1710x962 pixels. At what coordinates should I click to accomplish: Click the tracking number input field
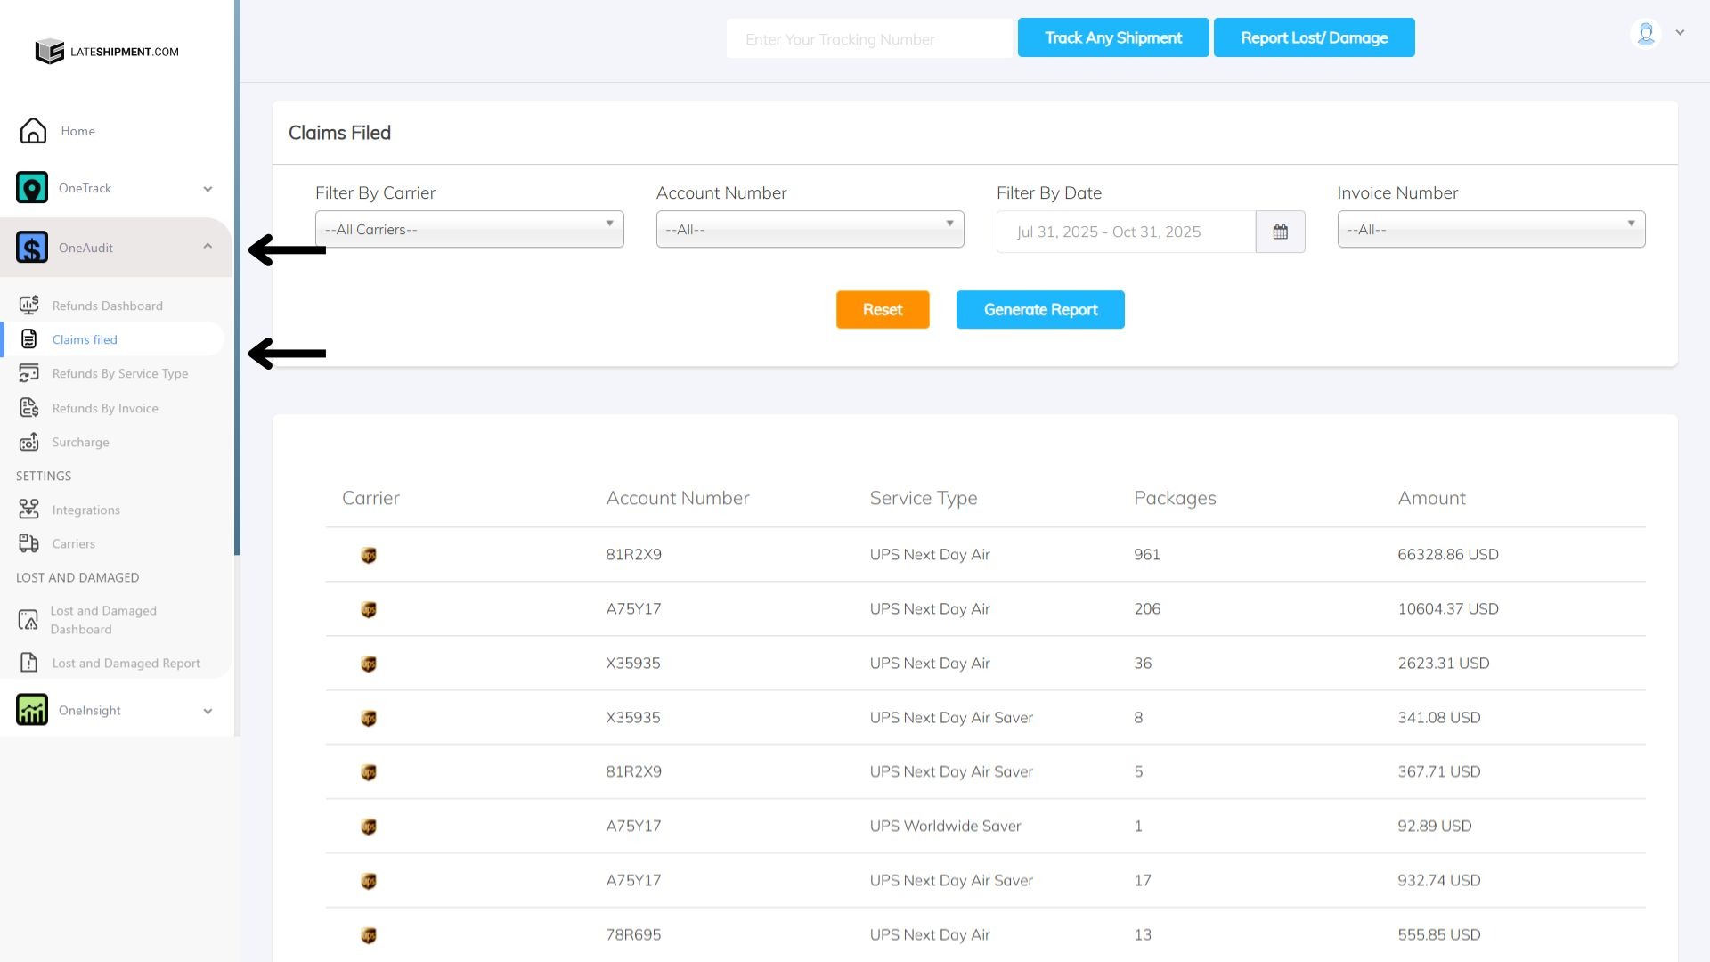pyautogui.click(x=868, y=39)
